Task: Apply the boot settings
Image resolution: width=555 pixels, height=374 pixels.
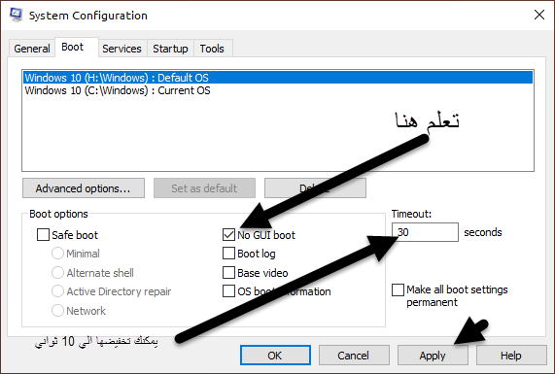Action: [x=433, y=356]
